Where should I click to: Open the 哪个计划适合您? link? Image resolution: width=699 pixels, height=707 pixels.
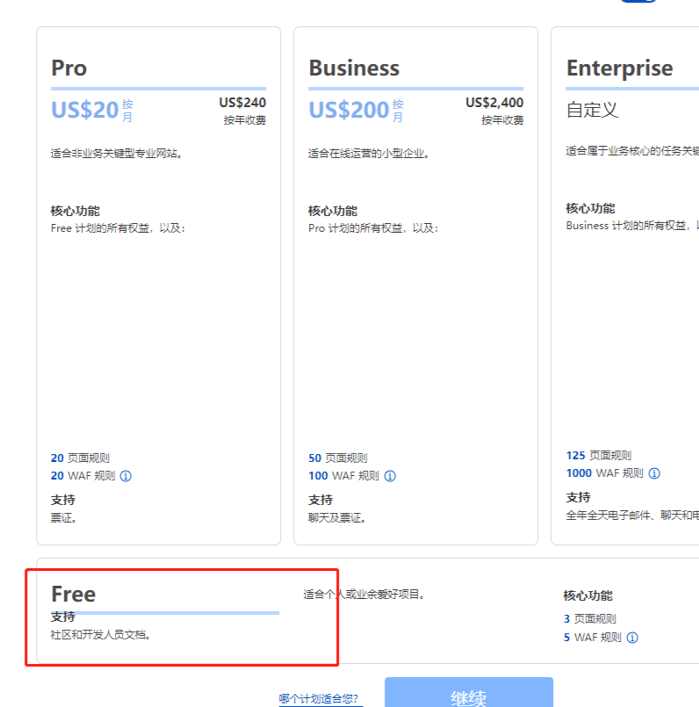[x=320, y=696]
